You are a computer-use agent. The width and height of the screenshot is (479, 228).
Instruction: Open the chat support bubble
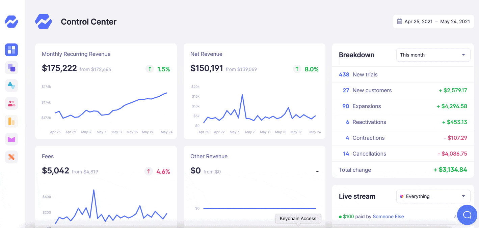click(x=467, y=215)
